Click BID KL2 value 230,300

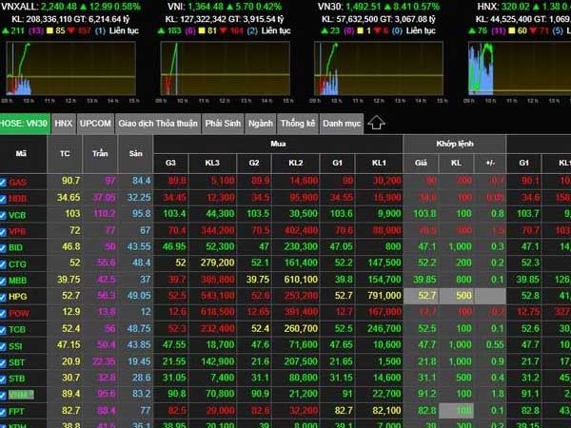coord(301,246)
